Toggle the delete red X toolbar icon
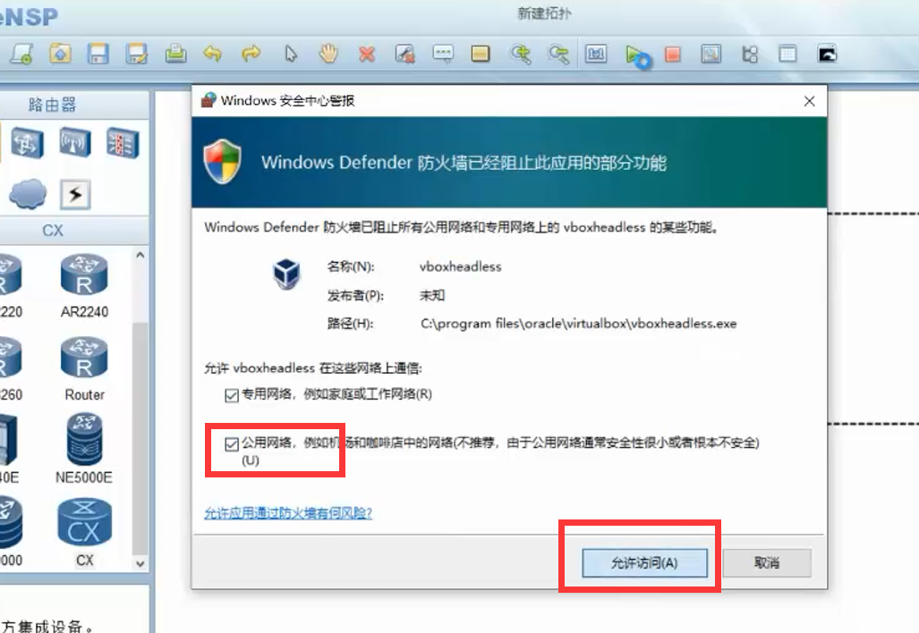The width and height of the screenshot is (919, 633). tap(366, 55)
